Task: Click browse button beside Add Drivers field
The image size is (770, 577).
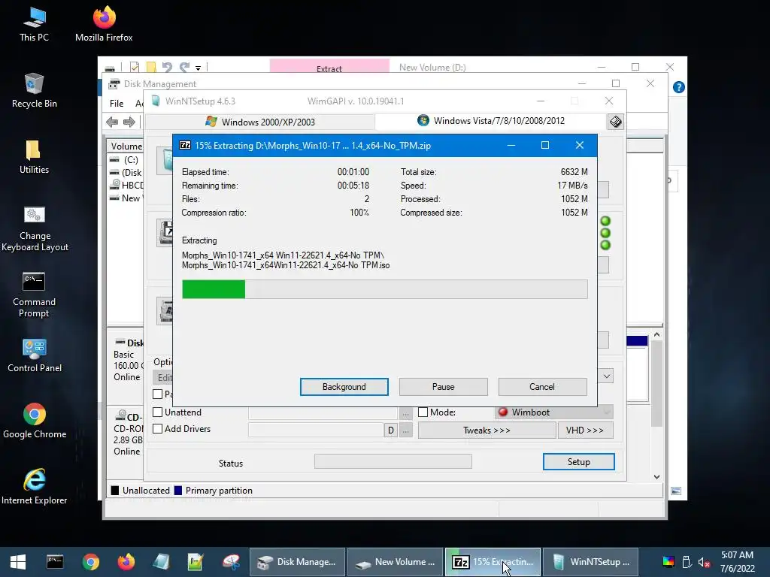Action: [405, 430]
